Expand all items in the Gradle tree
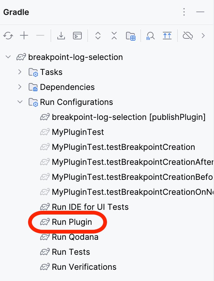Viewport: 214px width, 281px height. pos(98,35)
